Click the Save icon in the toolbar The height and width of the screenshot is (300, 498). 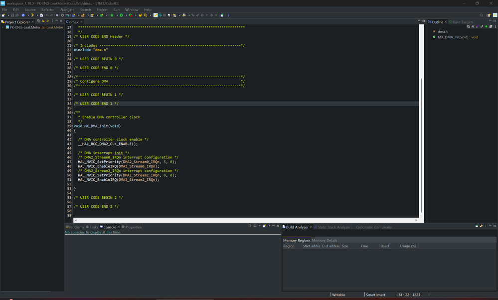click(x=12, y=15)
